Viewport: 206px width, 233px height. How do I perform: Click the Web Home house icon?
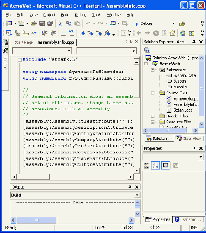point(172,33)
